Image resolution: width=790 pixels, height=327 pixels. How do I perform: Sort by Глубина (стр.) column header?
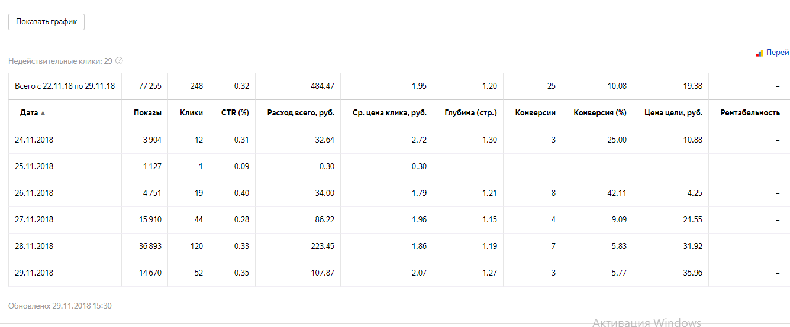click(x=470, y=113)
